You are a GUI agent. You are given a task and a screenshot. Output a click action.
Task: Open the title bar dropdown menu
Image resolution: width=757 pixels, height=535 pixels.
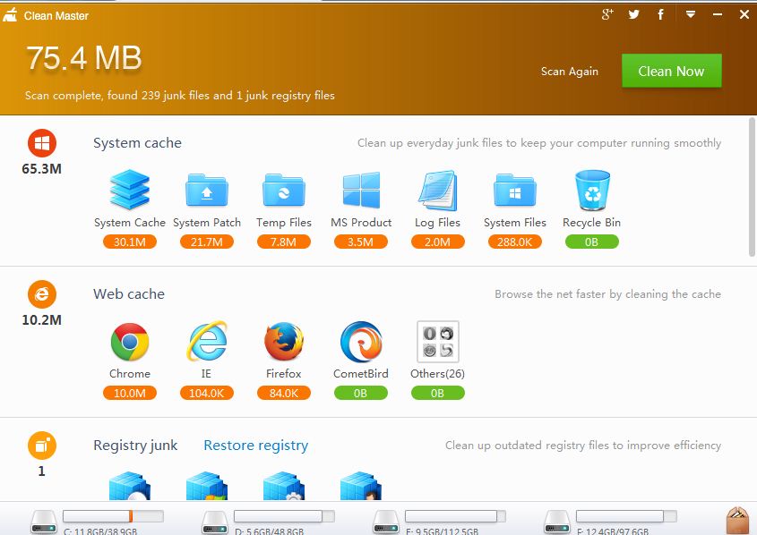click(691, 14)
